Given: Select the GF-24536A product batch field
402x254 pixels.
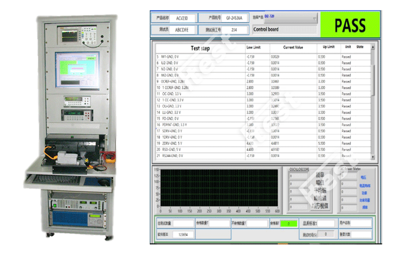Looking at the screenshot, I should pyautogui.click(x=234, y=18).
